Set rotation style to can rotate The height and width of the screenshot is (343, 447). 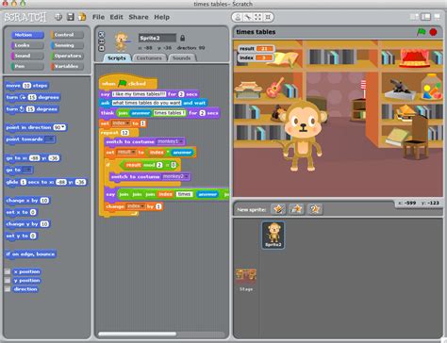tap(101, 34)
